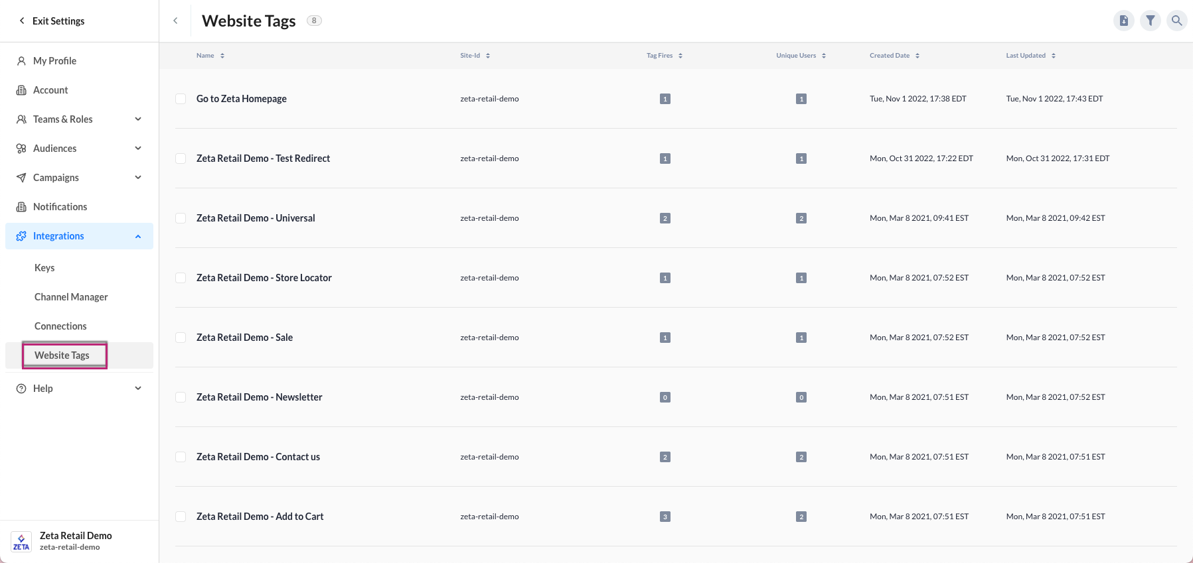Select the Zeta Retail Demo - Sale checkbox
The image size is (1193, 563).
tap(181, 338)
